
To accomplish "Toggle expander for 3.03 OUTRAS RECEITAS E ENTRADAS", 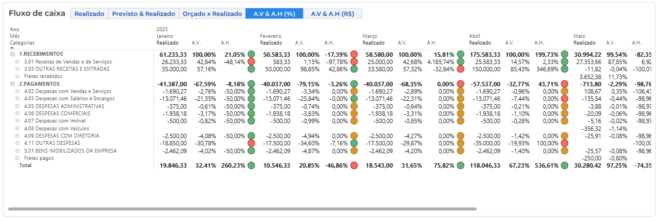I will [x=17, y=69].
